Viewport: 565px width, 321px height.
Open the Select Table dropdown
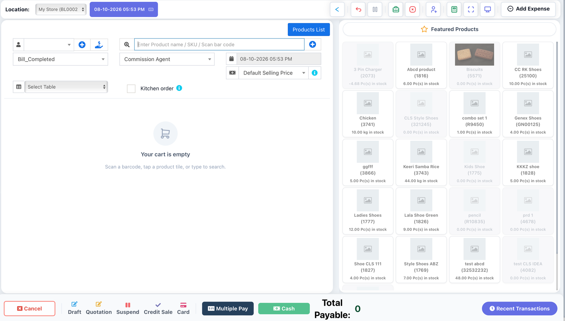[x=66, y=87]
